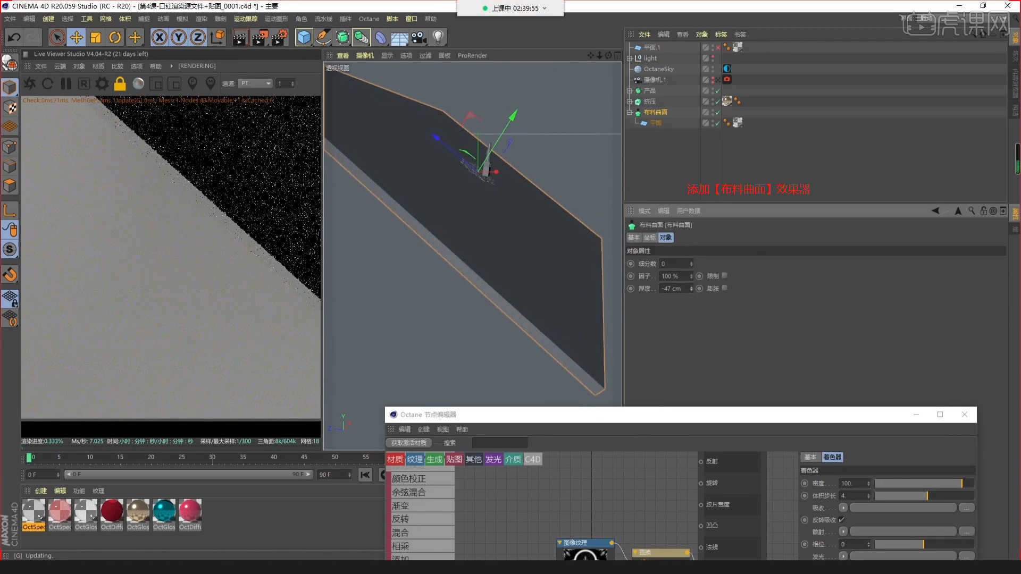Image resolution: width=1021 pixels, height=574 pixels.
Task: Click the 密度 slider in shader panel
Action: click(x=924, y=483)
